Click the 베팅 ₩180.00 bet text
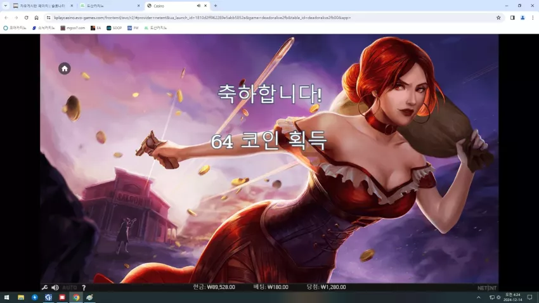Image resolution: width=539 pixels, height=303 pixels. pyautogui.click(x=271, y=287)
